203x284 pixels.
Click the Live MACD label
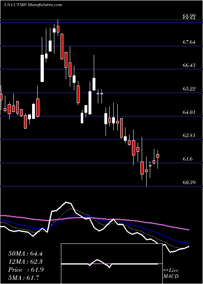coord(171,273)
